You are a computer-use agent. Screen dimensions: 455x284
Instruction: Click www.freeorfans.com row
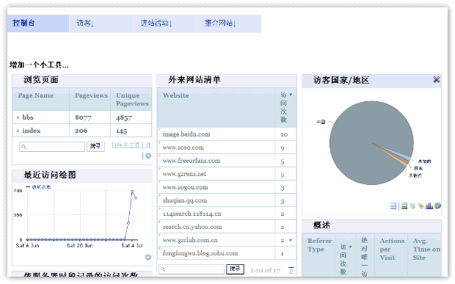click(x=227, y=161)
